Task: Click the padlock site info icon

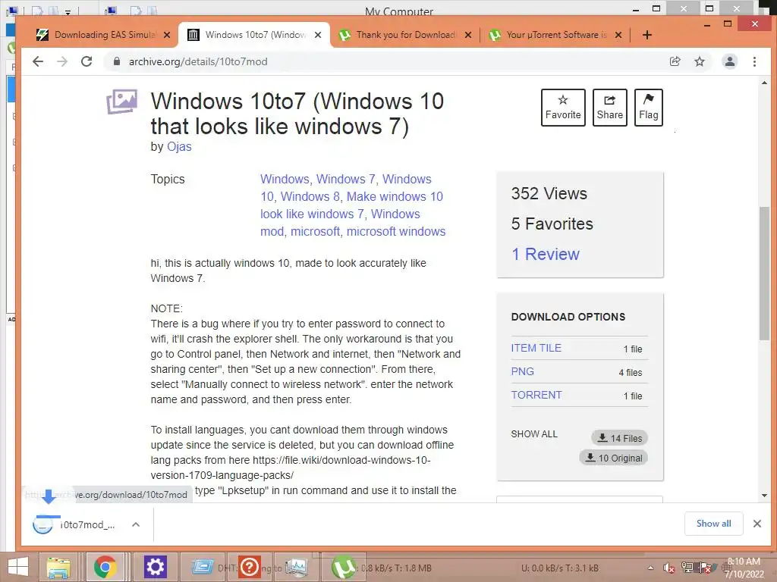Action: coord(116,61)
